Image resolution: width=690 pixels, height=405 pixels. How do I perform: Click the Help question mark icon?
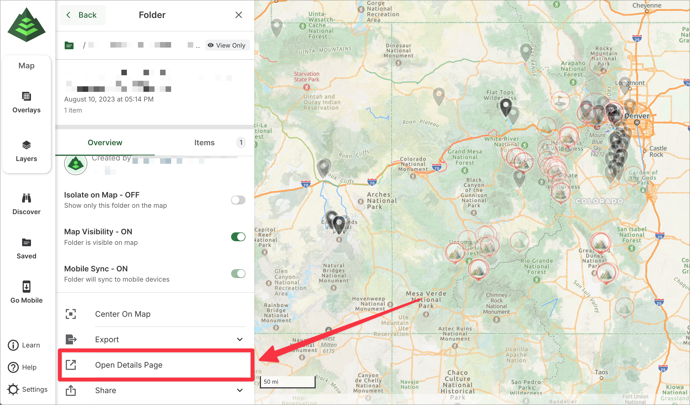13,367
